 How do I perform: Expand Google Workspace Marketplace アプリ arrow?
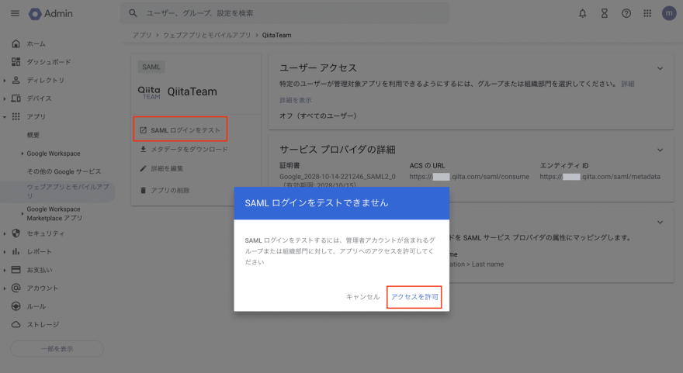(23, 214)
